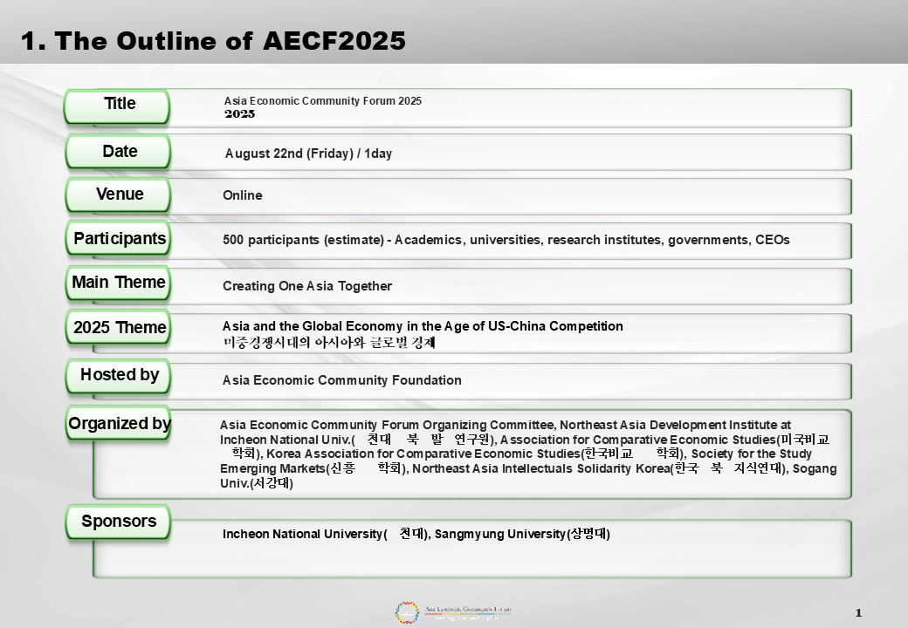Select the green 'Main Theme' label box

118,283
